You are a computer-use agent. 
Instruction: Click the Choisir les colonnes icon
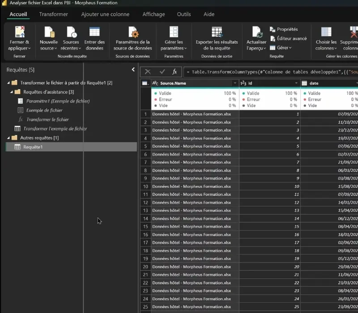point(326,32)
